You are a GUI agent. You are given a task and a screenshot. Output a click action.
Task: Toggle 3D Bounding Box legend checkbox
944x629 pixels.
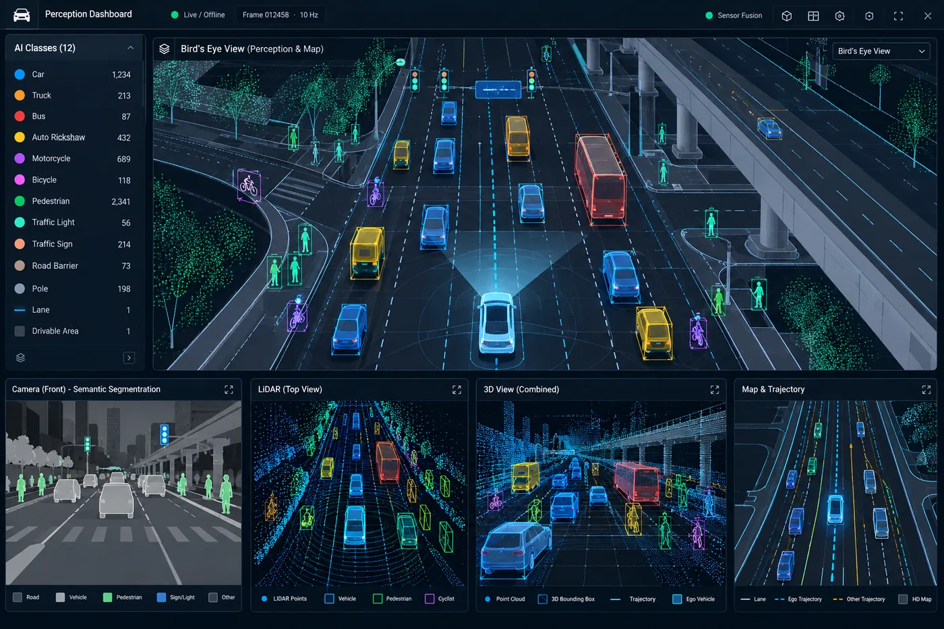[542, 599]
